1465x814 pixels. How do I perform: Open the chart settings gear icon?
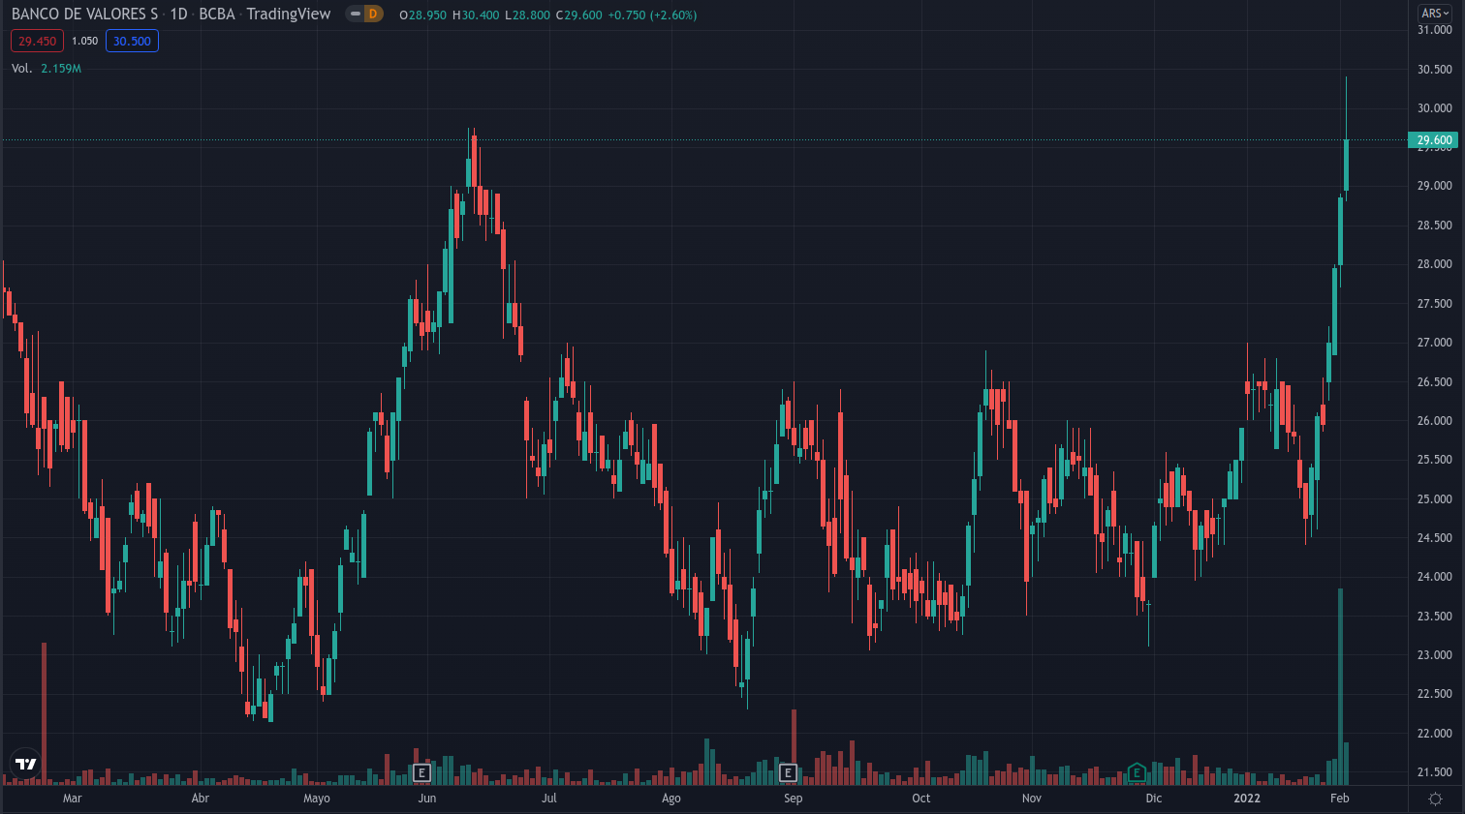[1436, 799]
